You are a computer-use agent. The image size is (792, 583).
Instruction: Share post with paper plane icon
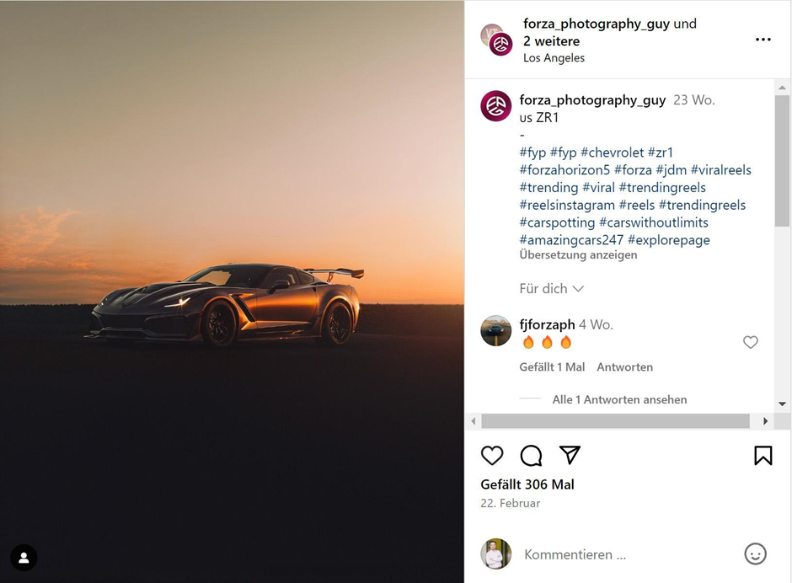coord(570,455)
